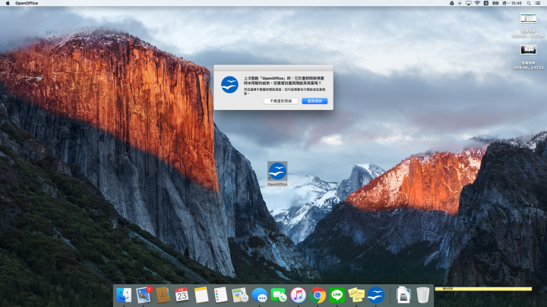Open Notes from the Dock
547x307 pixels.
click(201, 295)
